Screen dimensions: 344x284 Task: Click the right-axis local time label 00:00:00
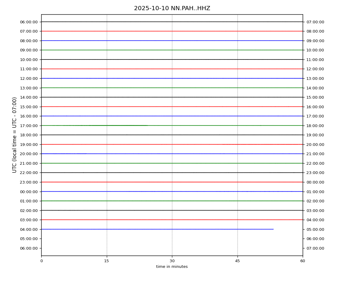pos(315,182)
